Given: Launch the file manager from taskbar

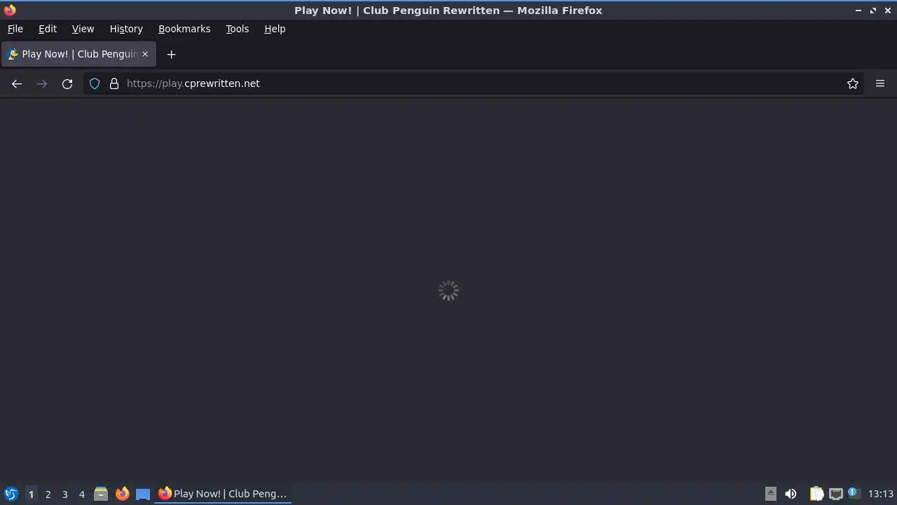Looking at the screenshot, I should click(101, 494).
